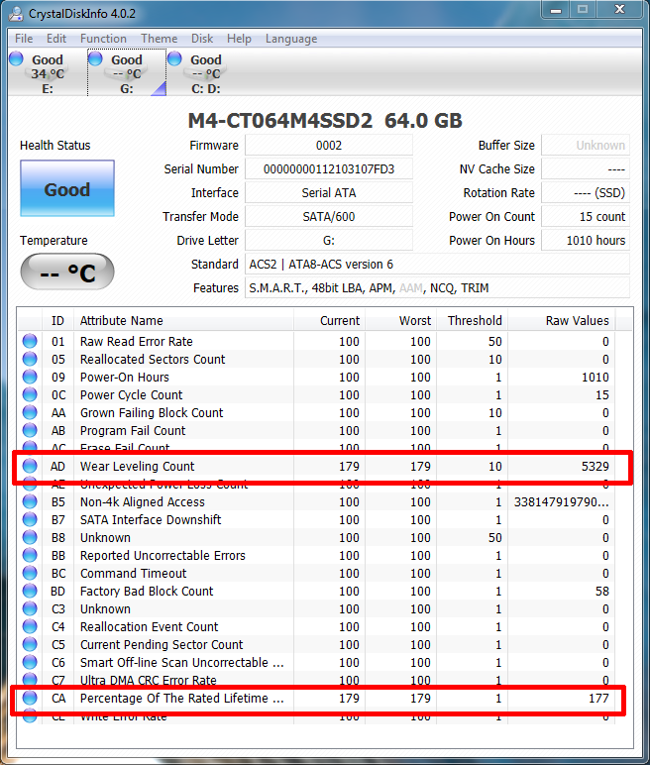Image resolution: width=650 pixels, height=765 pixels.
Task: Click status orb for Command Timeout
Action: pos(30,573)
